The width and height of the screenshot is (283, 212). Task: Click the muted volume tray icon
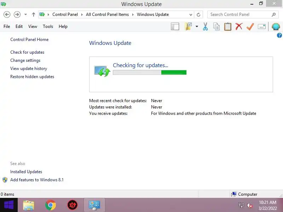pos(250,205)
